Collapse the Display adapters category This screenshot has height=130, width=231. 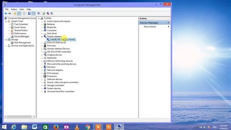(x=42, y=36)
